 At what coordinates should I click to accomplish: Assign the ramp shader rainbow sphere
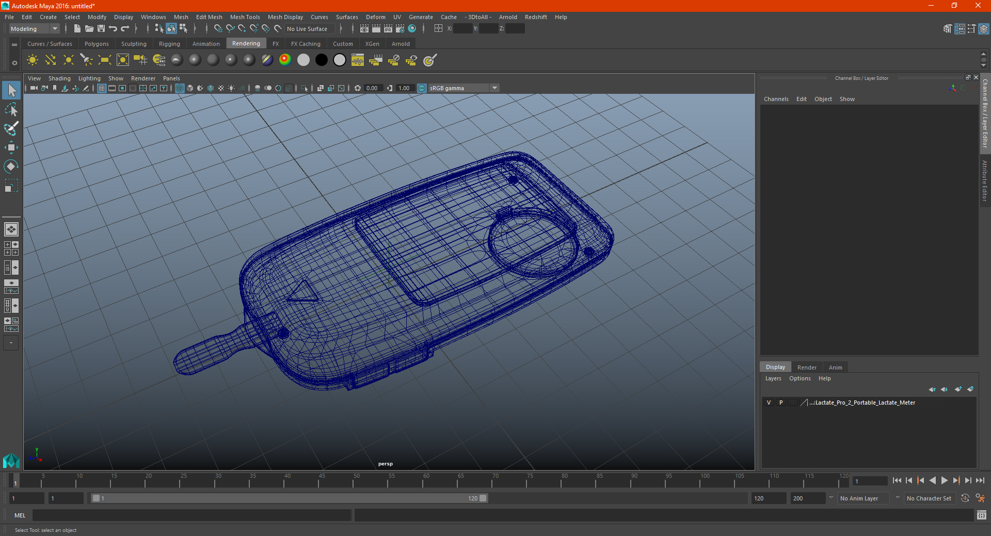[x=285, y=60]
